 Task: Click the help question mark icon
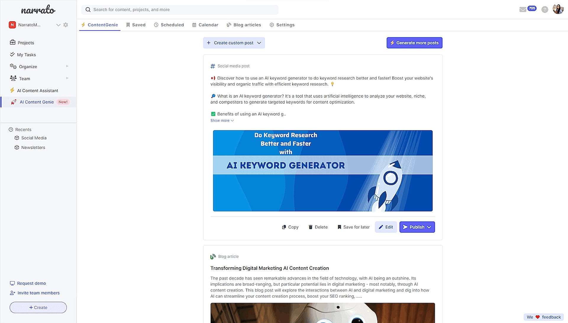[545, 10]
